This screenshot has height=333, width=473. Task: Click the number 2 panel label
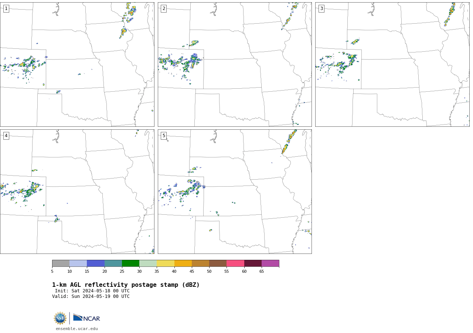click(x=164, y=9)
